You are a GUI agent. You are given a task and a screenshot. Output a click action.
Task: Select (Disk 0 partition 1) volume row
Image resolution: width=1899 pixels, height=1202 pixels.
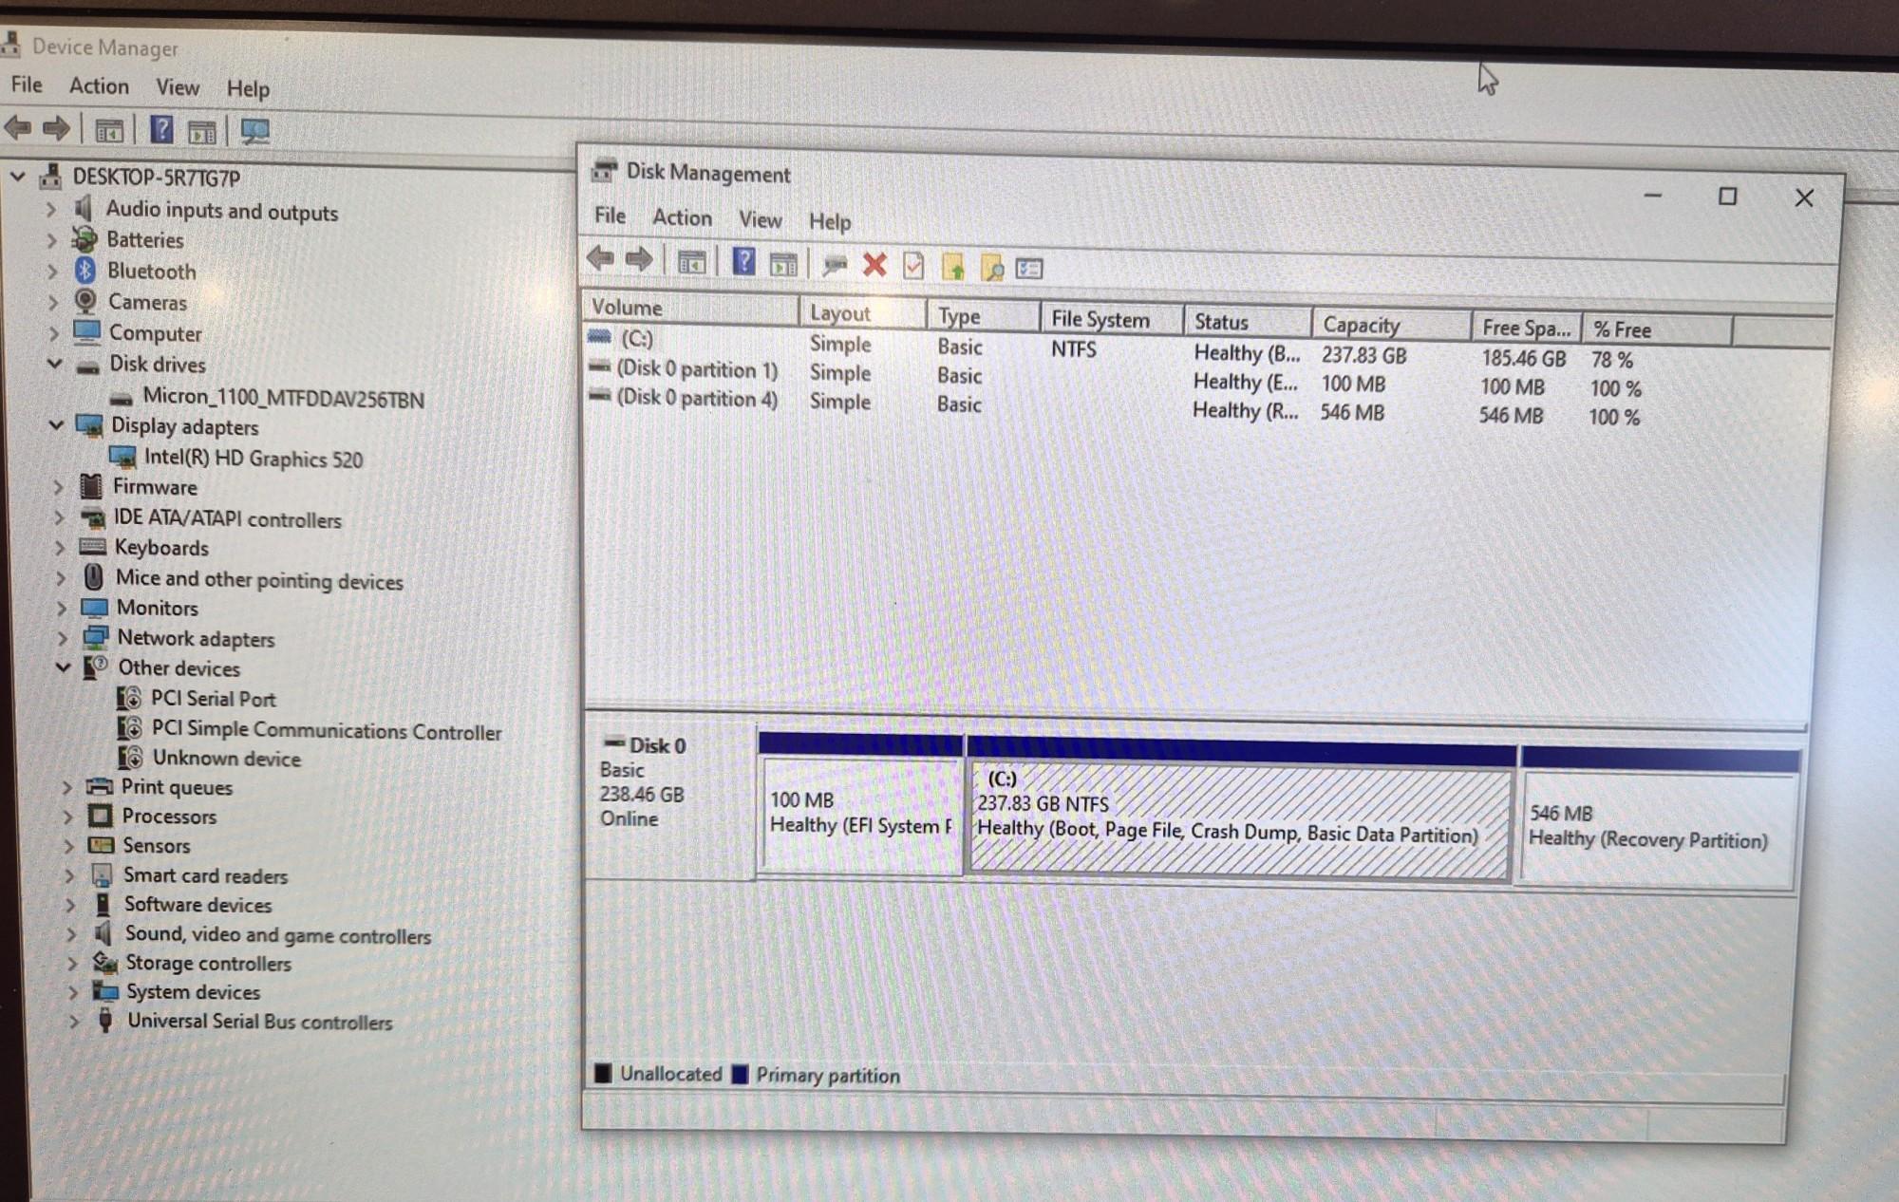(x=1115, y=377)
